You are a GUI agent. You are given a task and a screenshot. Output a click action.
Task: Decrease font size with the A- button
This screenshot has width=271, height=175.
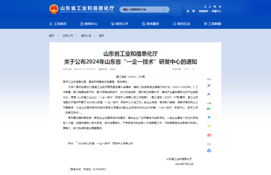pos(209,94)
